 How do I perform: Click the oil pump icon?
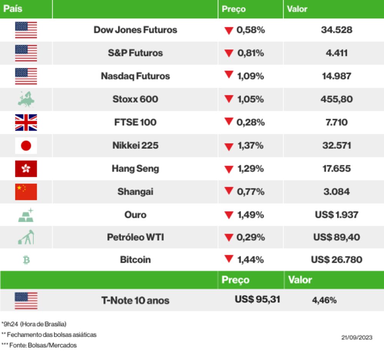click(x=26, y=237)
